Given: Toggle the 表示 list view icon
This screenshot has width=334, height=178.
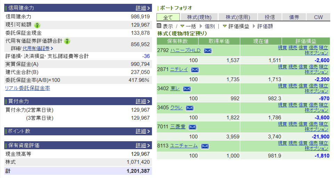Looking at the screenshot, I should tap(159, 26).
